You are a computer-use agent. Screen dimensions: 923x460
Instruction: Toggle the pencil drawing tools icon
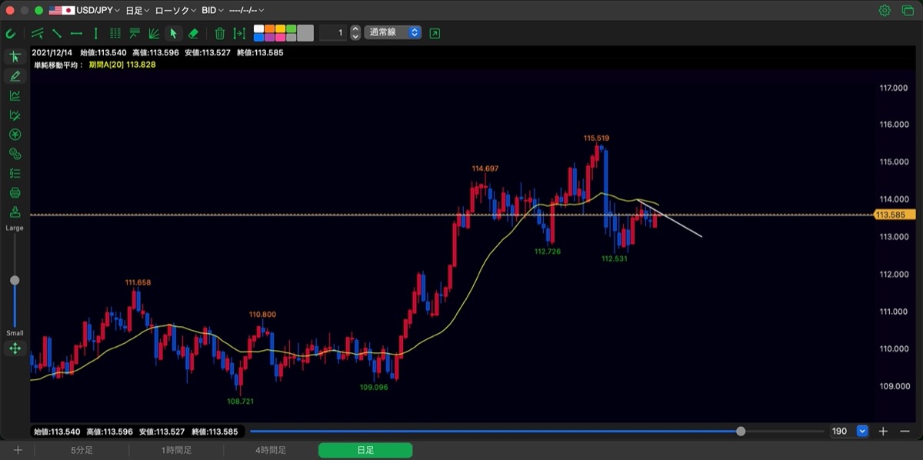15,76
